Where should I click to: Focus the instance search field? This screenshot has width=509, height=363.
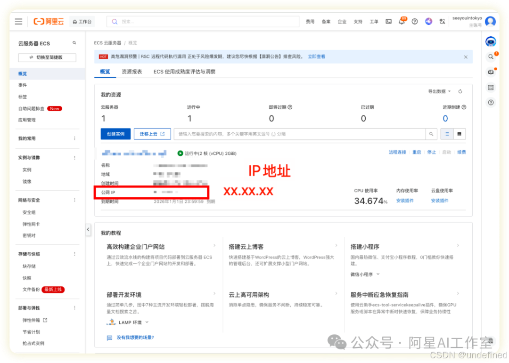300,134
